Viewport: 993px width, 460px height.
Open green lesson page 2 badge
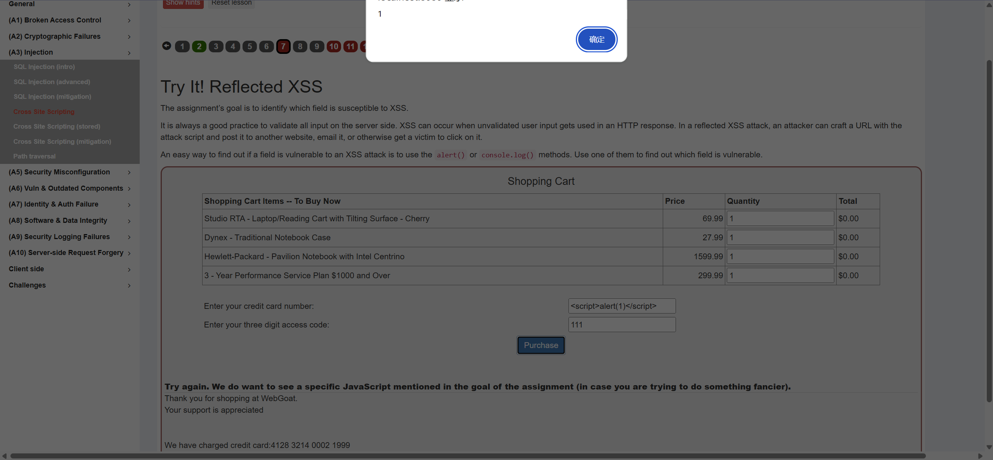[199, 47]
